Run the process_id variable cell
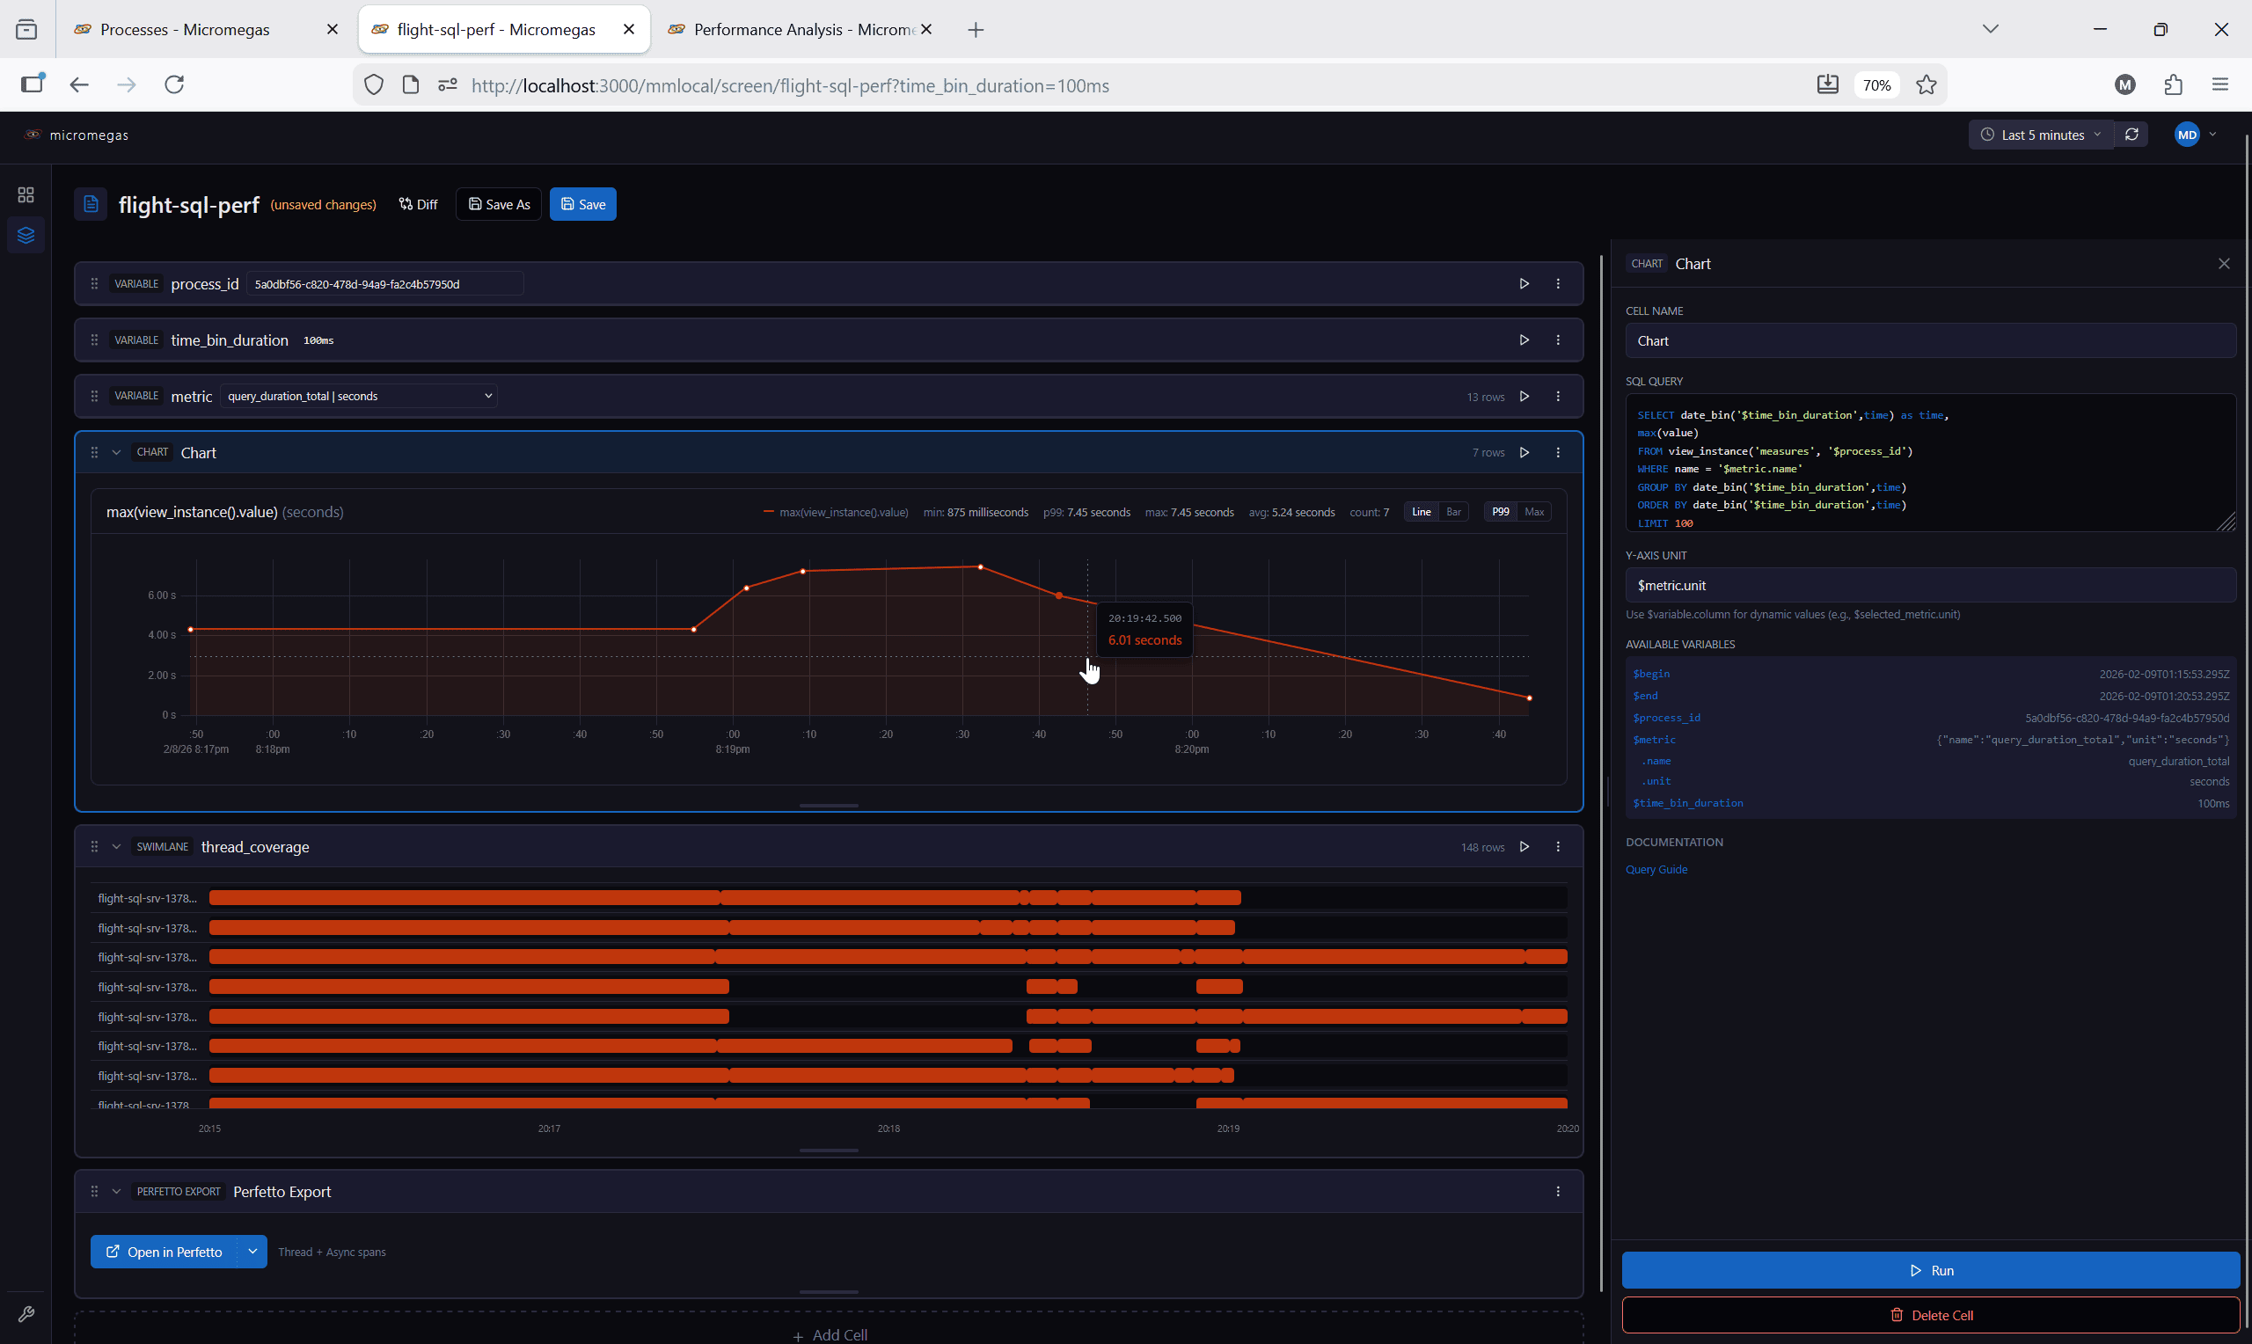This screenshot has height=1344, width=2252. 1524,283
